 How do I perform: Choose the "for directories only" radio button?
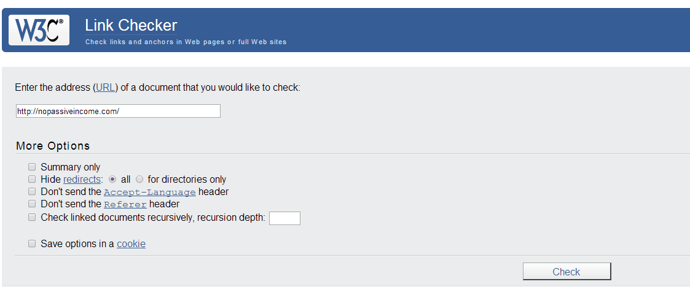(x=139, y=179)
